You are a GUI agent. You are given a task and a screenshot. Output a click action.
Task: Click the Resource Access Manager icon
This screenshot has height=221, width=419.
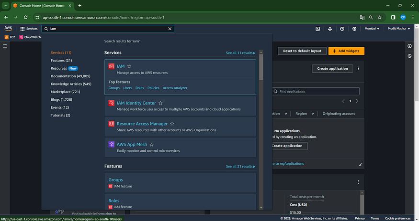point(112,124)
